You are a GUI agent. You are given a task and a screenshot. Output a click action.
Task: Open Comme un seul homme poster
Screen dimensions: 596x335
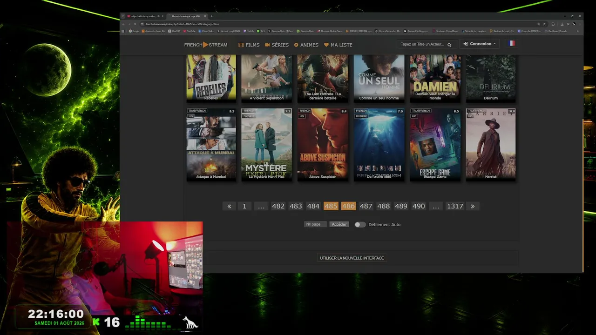point(379,78)
